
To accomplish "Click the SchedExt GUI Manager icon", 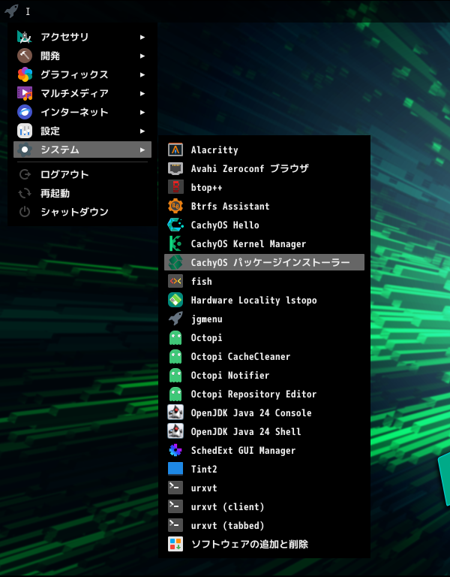I will click(175, 450).
